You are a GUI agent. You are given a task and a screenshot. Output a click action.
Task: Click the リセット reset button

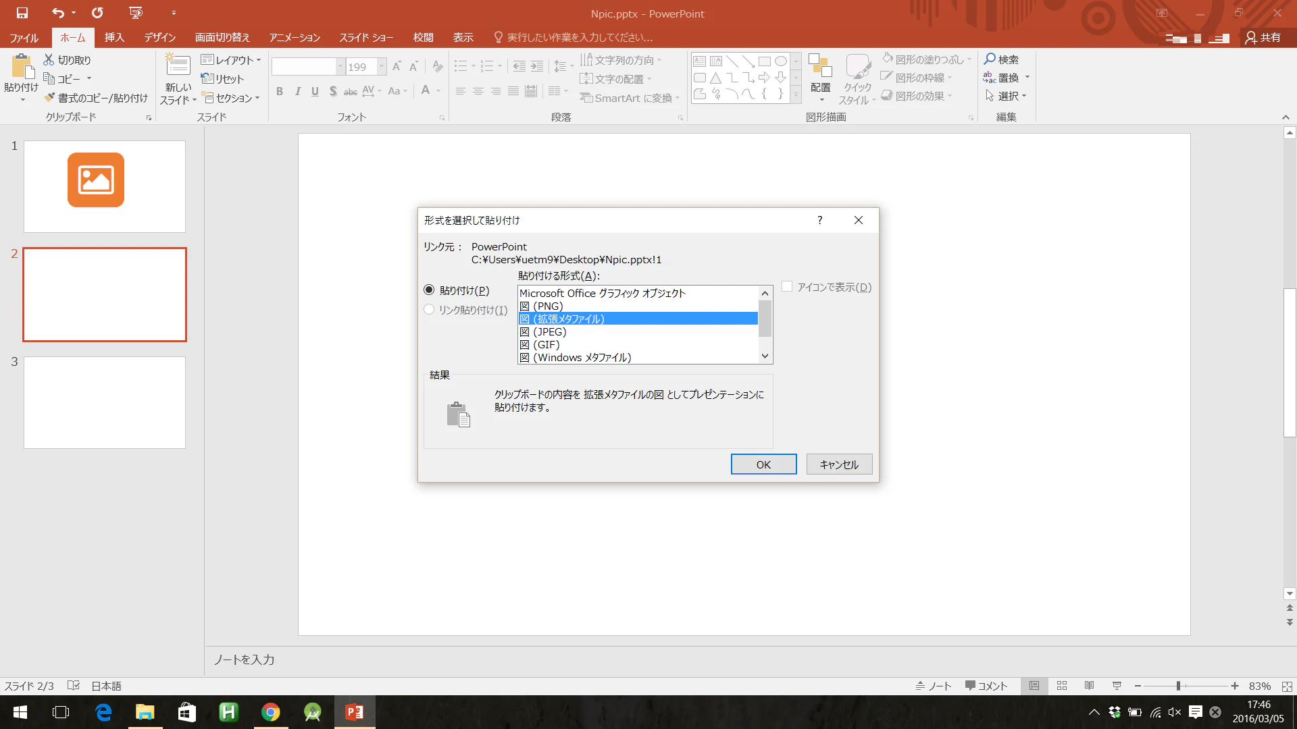222,79
